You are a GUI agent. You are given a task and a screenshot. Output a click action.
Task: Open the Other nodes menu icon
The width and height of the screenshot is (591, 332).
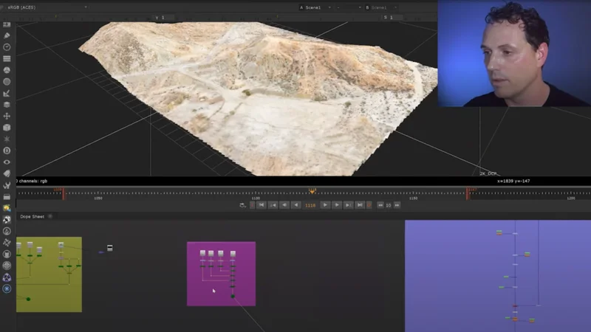[7, 196]
